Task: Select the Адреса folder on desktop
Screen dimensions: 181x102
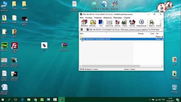Action: coord(24,5)
